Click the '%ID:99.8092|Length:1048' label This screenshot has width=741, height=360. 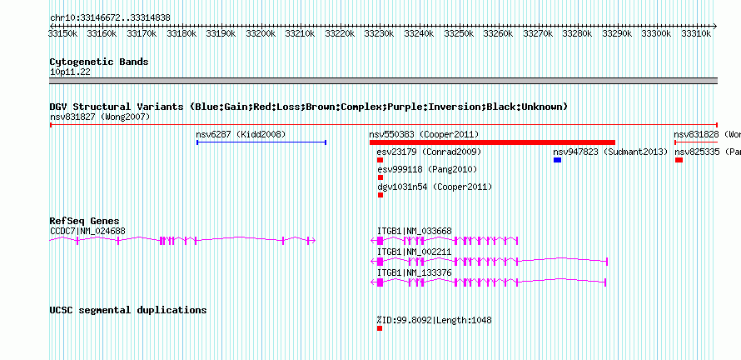[435, 320]
